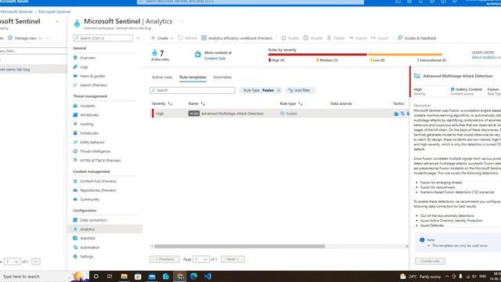The width and height of the screenshot is (501, 282).
Task: Collapse the sidebar menu chevron
Action: 138,38
